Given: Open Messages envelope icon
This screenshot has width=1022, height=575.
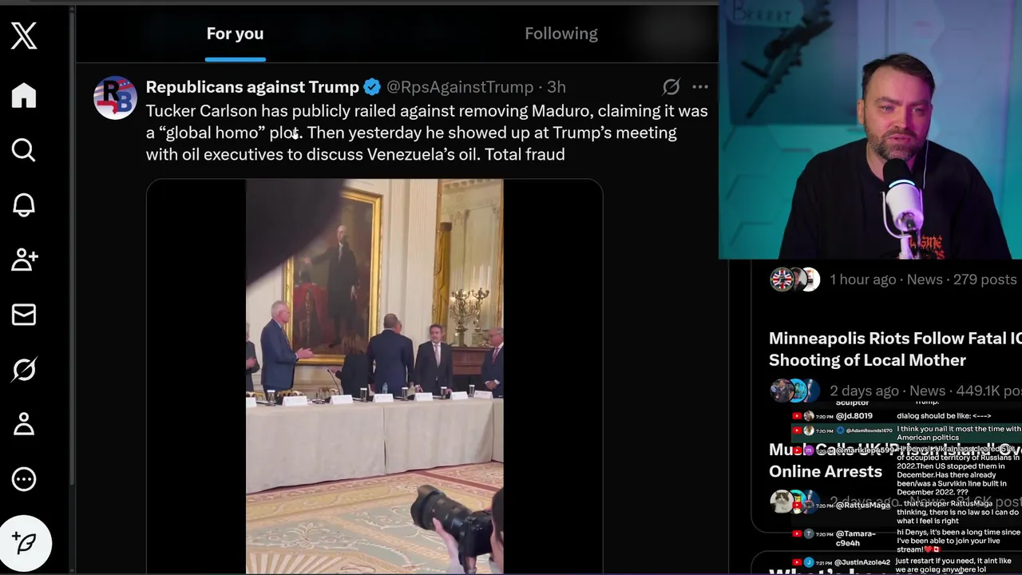Looking at the screenshot, I should coord(24,315).
